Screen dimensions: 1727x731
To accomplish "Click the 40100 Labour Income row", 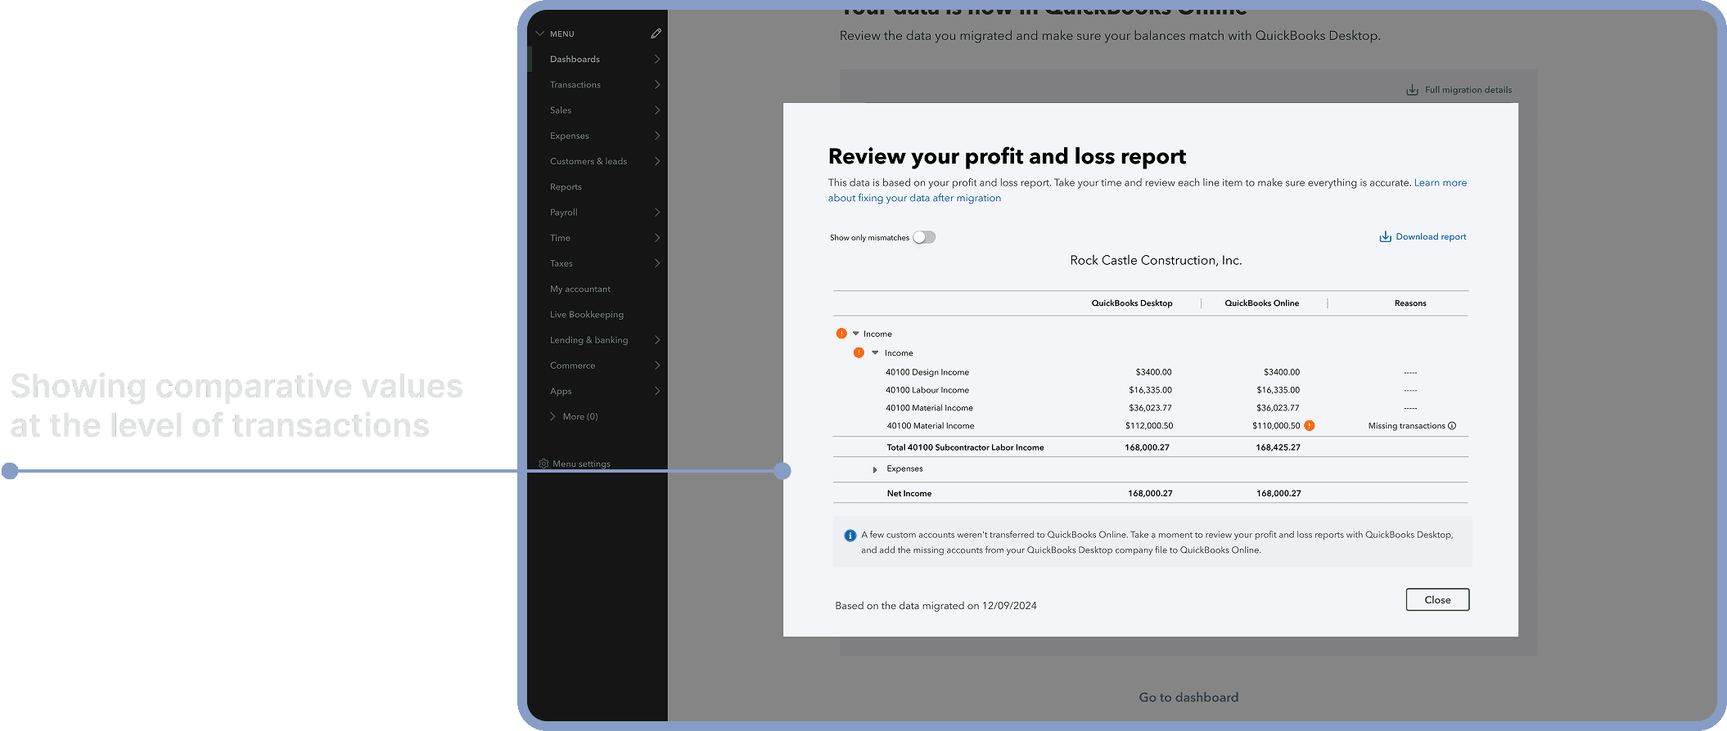I will (1150, 390).
